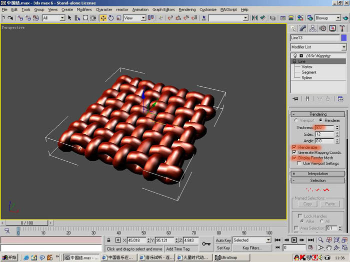350x262 pixels.
Task: Click the Set Keys key icon
Action: click(206, 244)
